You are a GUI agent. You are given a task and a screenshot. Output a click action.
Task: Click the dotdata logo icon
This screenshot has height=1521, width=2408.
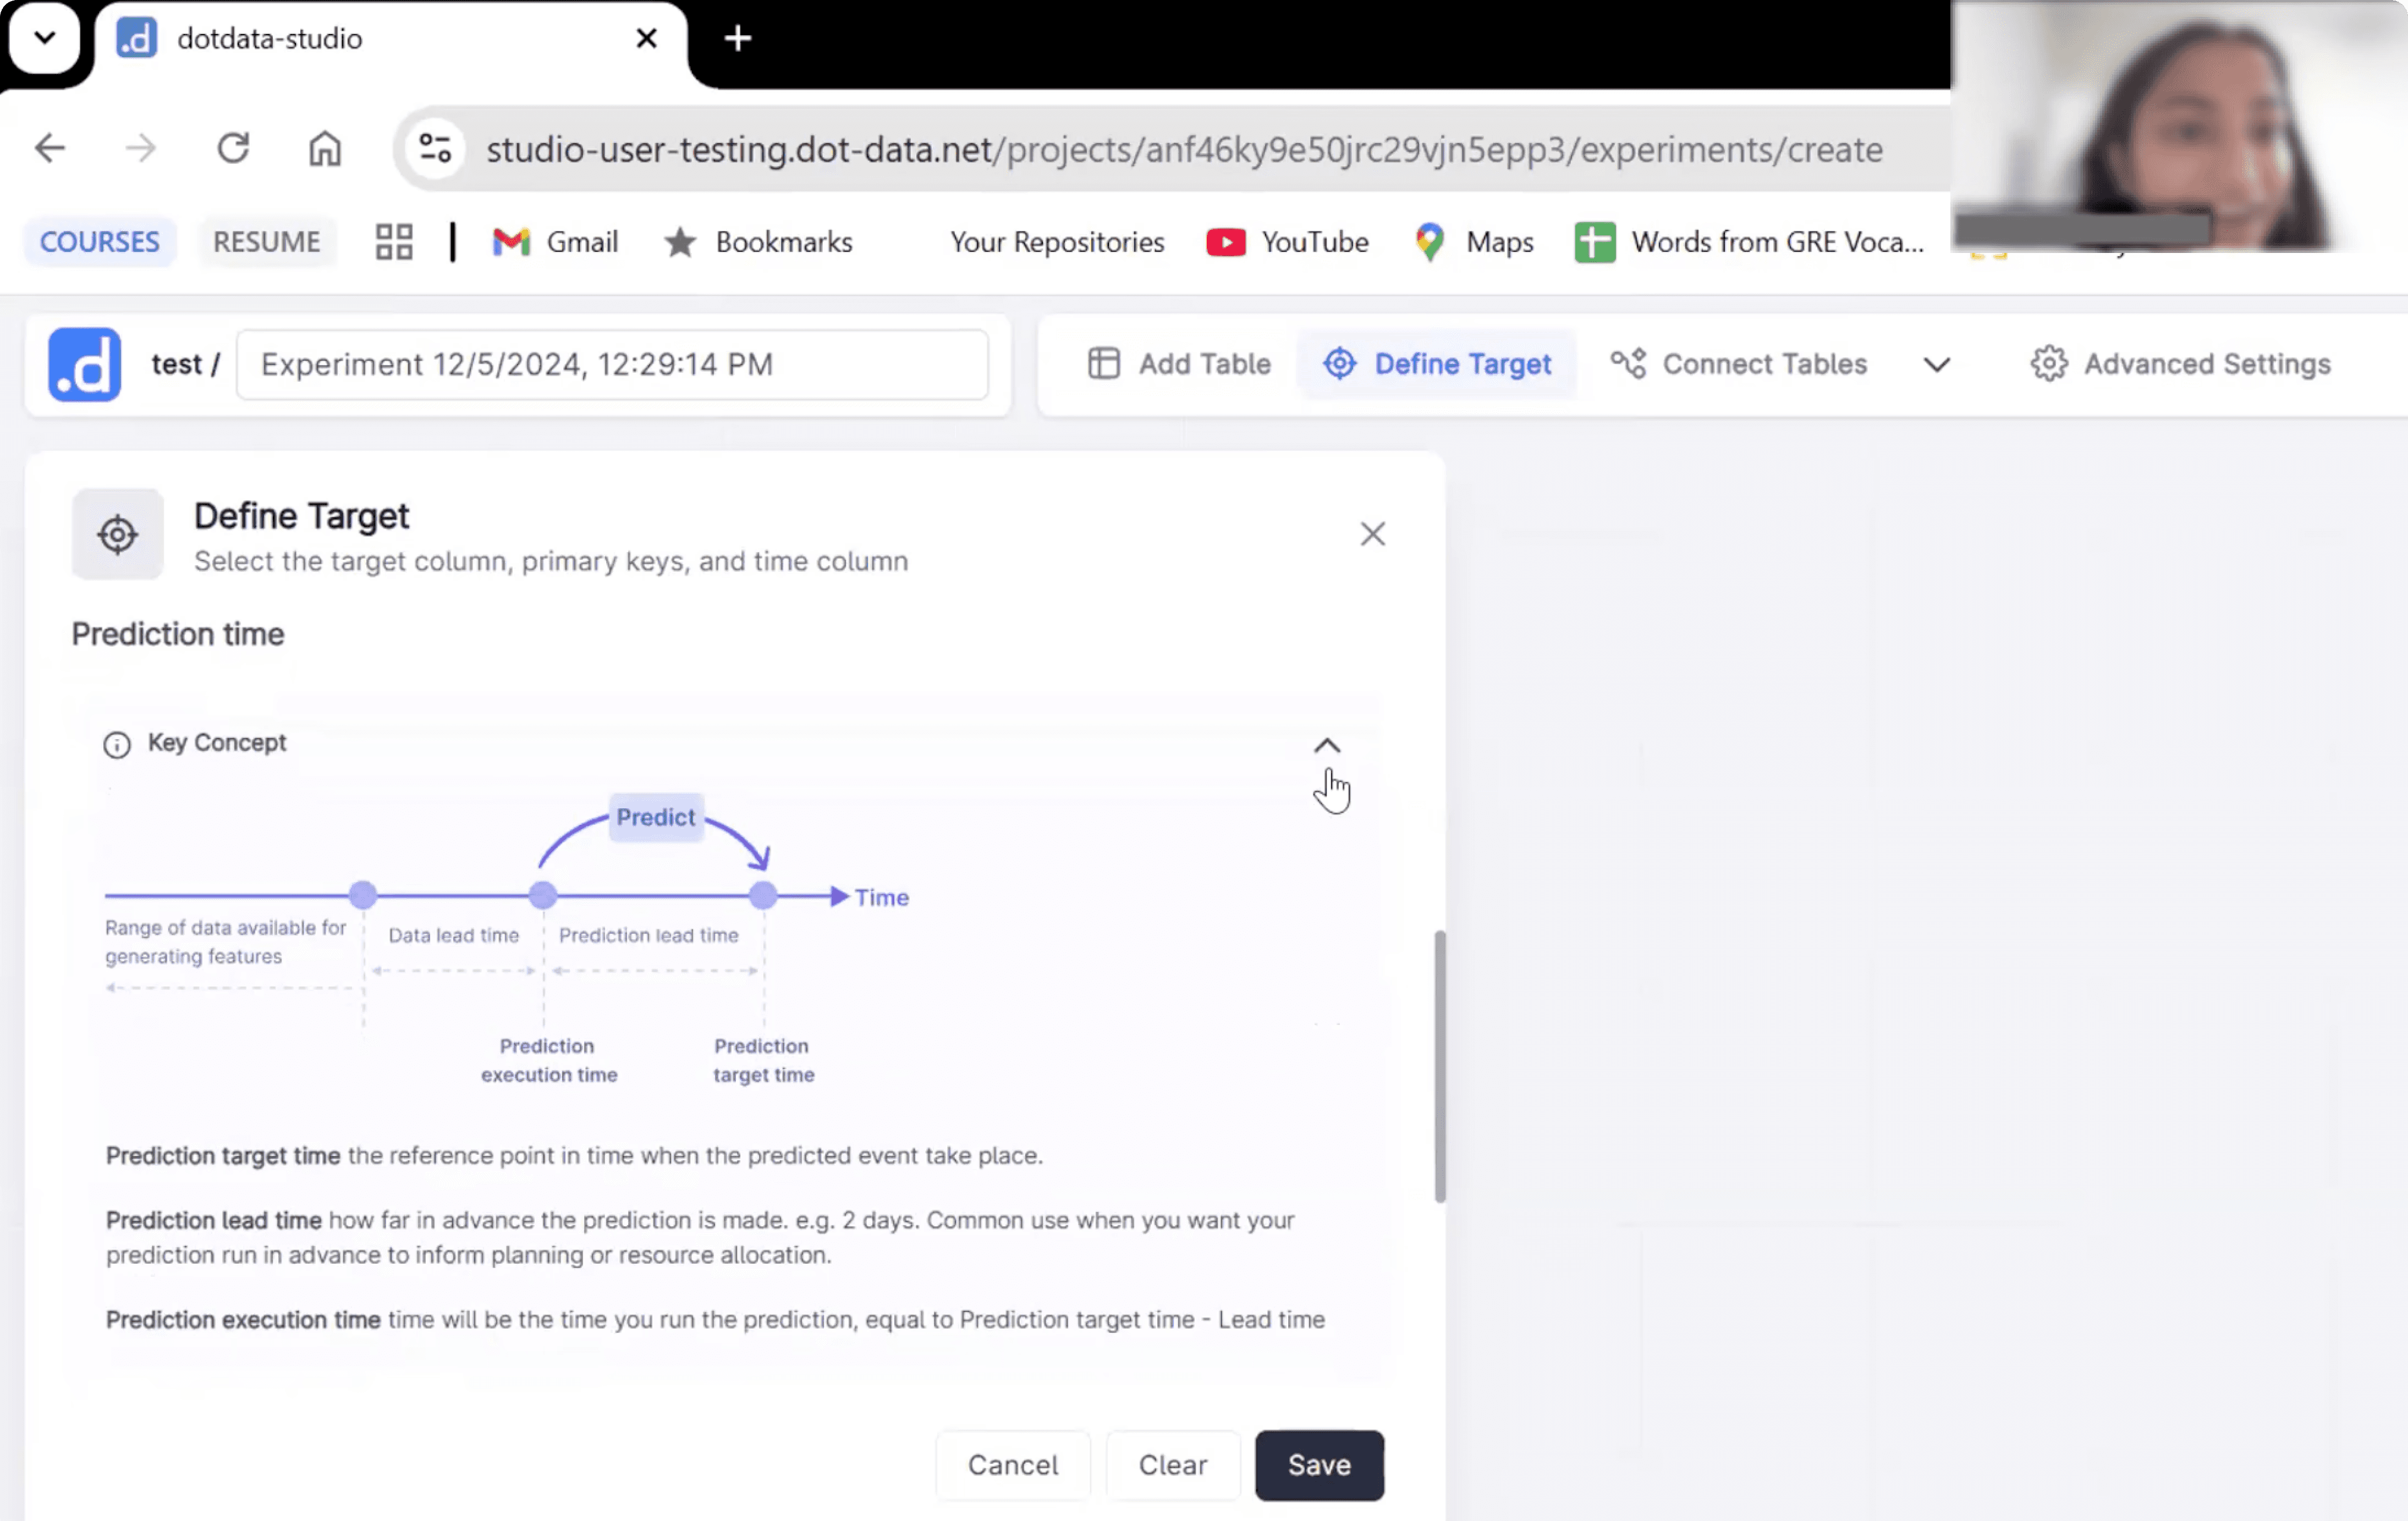tap(84, 364)
